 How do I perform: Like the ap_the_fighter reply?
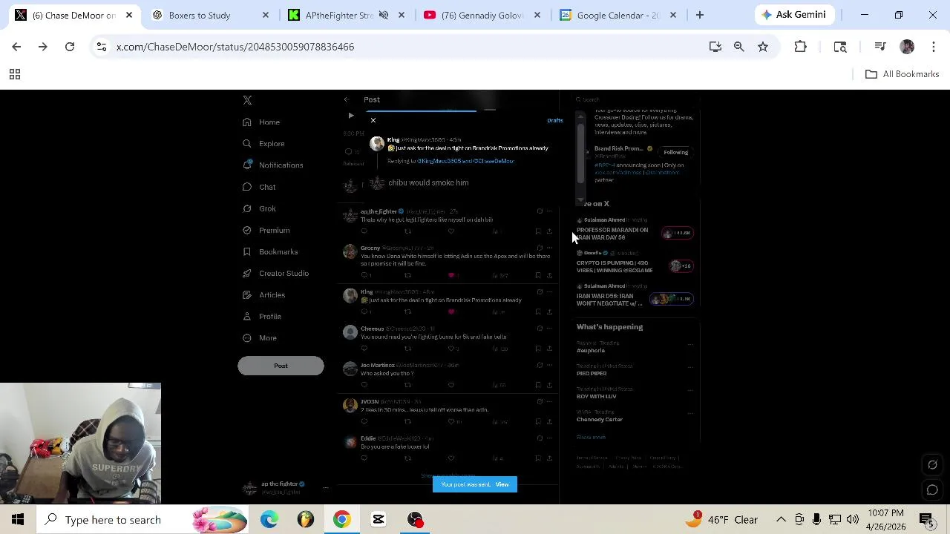tap(451, 231)
